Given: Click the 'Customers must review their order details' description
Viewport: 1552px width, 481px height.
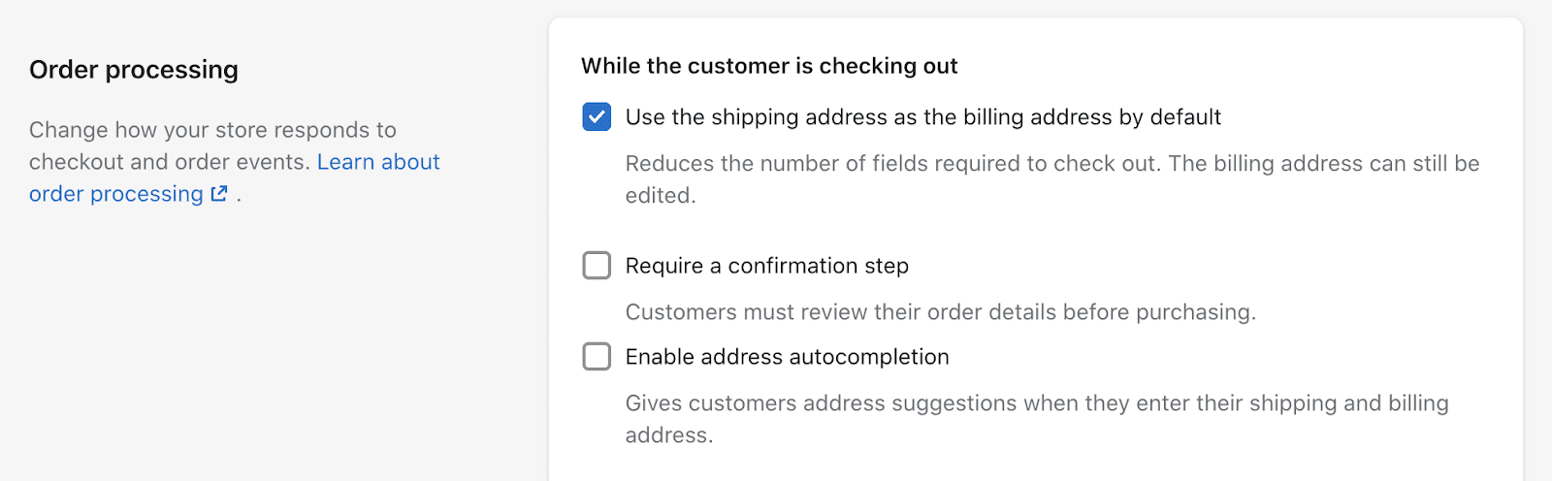Looking at the screenshot, I should (941, 312).
